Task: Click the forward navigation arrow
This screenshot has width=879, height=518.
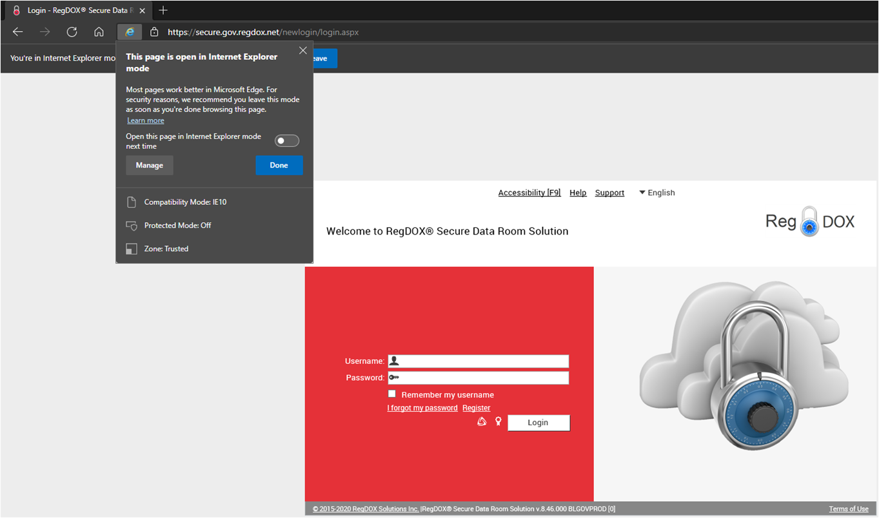Action: (x=45, y=32)
